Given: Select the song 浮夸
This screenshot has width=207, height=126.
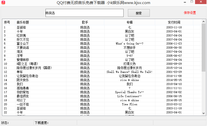Looking at the screenshot, I should pos(20,56).
